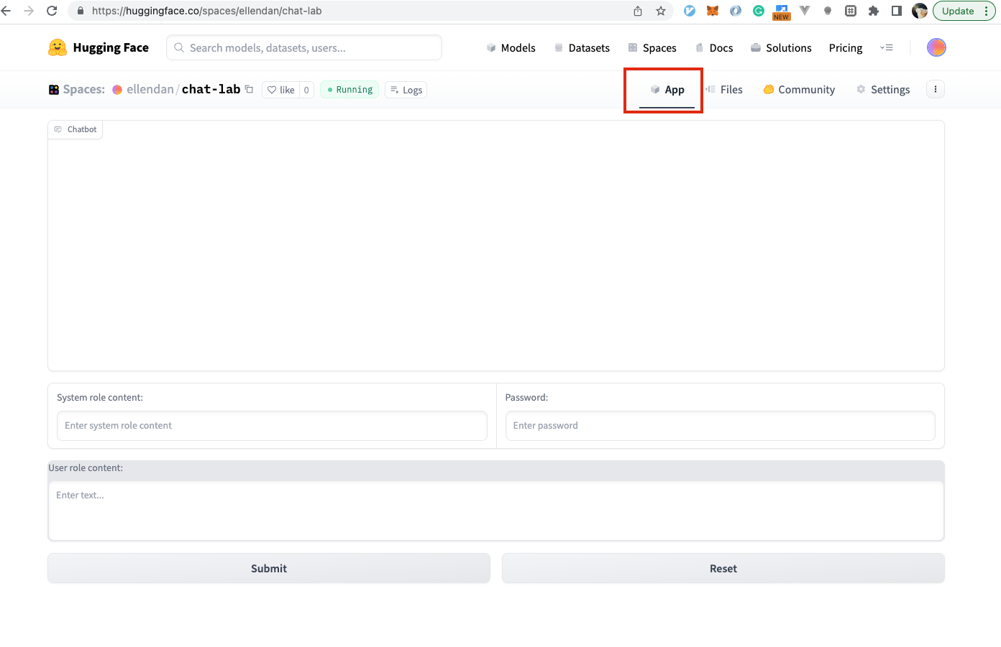Focus the Enter password field

(x=720, y=426)
